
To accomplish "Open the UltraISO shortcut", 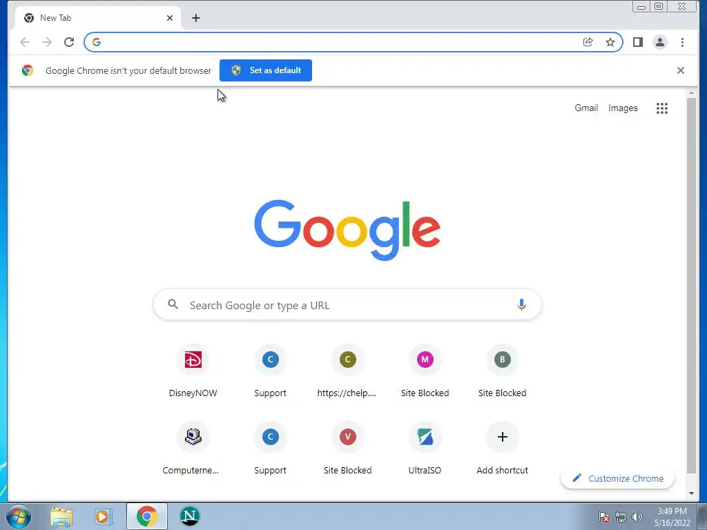I will [425, 448].
